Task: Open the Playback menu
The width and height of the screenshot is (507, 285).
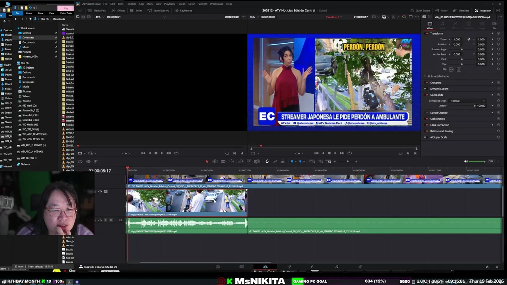Action: pos(170,4)
